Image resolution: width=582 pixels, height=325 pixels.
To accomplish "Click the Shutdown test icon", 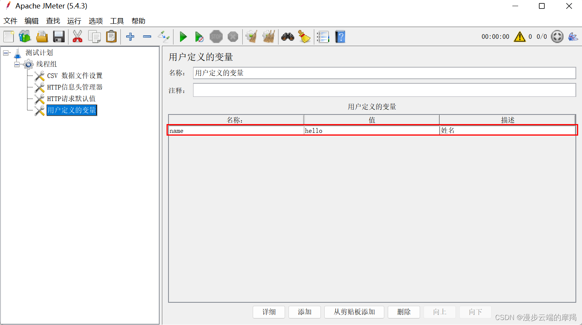I will 233,37.
